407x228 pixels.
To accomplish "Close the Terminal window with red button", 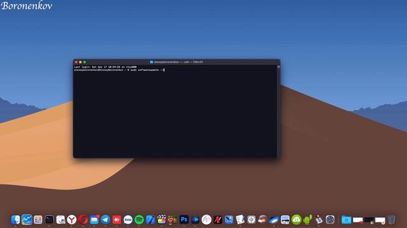I will (x=76, y=62).
